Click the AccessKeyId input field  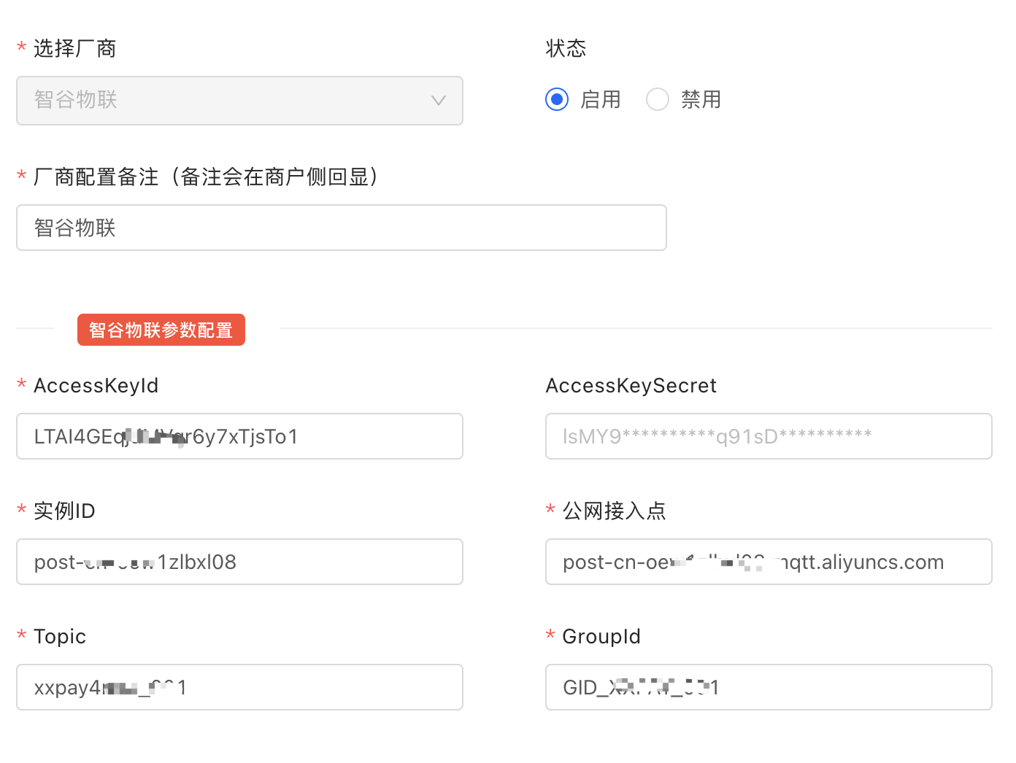click(x=239, y=436)
